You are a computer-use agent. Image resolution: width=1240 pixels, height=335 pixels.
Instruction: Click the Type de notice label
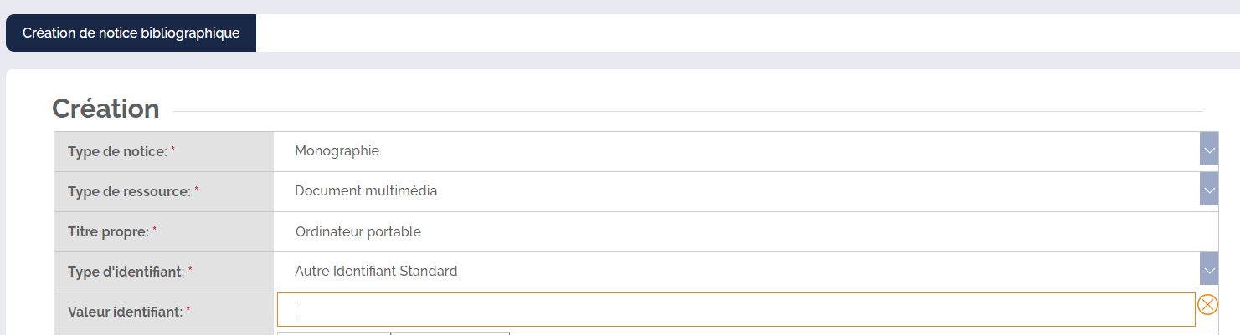tap(117, 151)
